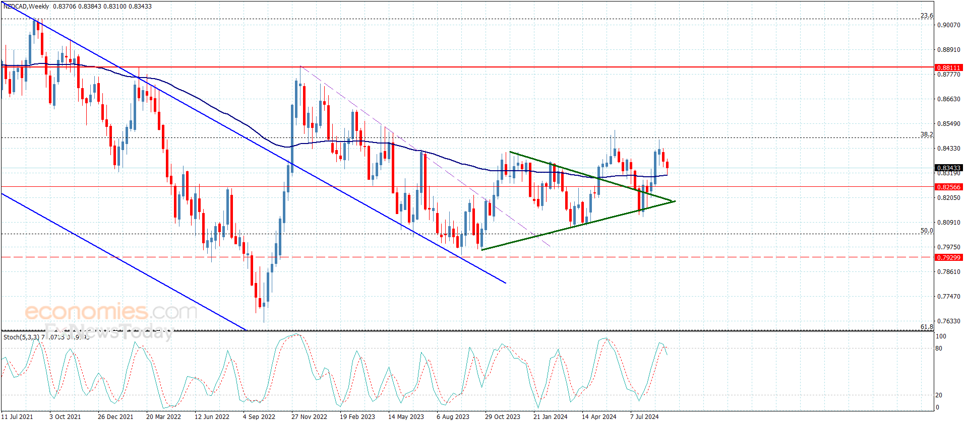
Task: Click the green triangle apex point
Action: point(674,201)
